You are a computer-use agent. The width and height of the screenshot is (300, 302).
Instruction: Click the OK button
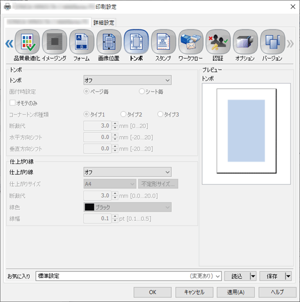point(153,292)
